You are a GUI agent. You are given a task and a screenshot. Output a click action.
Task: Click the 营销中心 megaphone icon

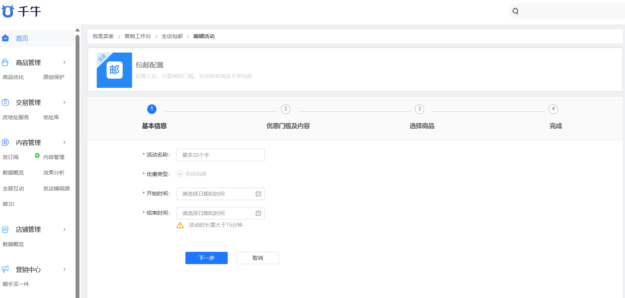pyautogui.click(x=5, y=269)
